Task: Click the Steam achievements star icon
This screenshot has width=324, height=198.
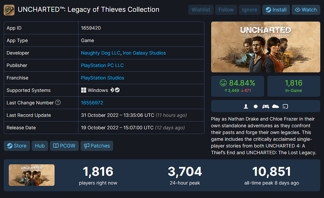Action: [x=256, y=106]
